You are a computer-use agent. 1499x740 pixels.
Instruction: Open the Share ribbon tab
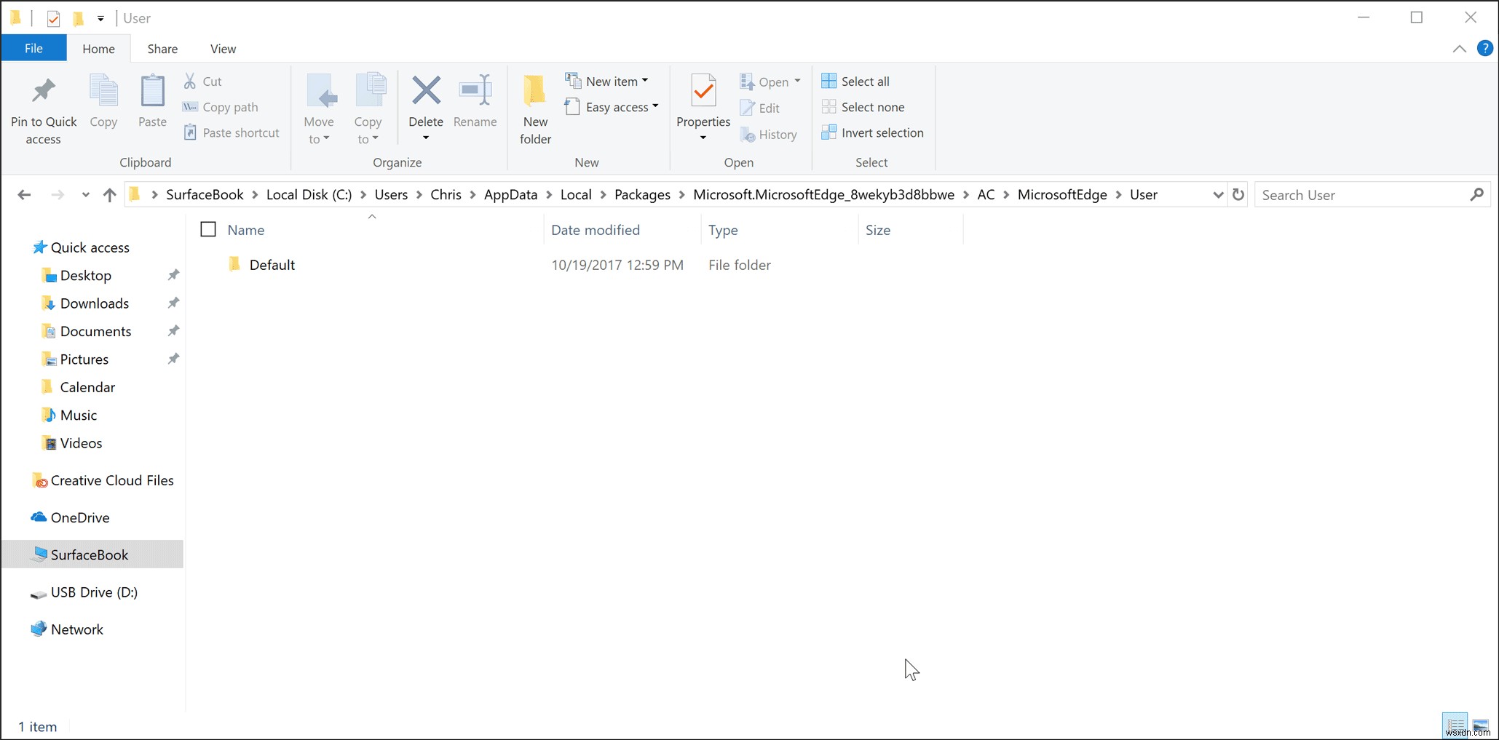pos(162,48)
